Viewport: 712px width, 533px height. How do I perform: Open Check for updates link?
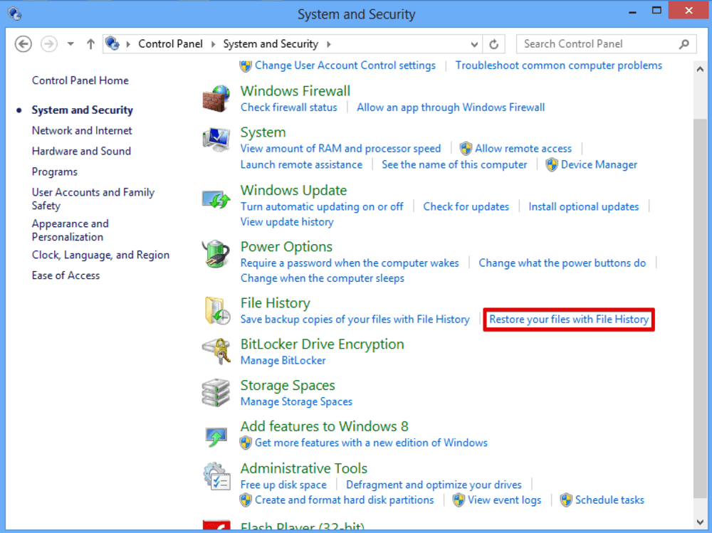[466, 206]
